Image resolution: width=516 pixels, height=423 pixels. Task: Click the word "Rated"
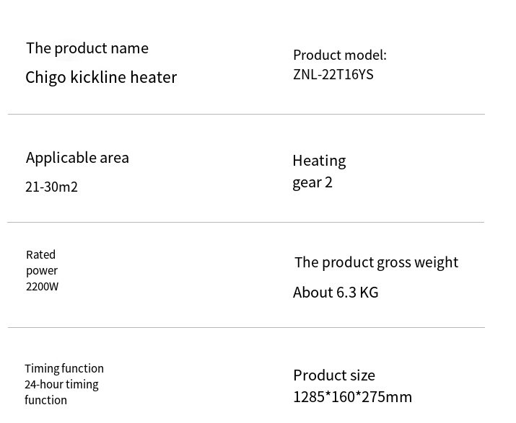(x=40, y=255)
